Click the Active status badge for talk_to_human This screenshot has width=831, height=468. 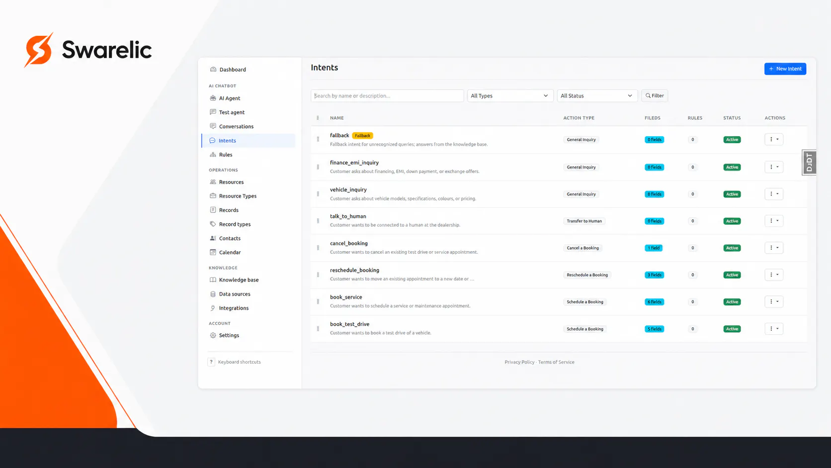point(732,221)
